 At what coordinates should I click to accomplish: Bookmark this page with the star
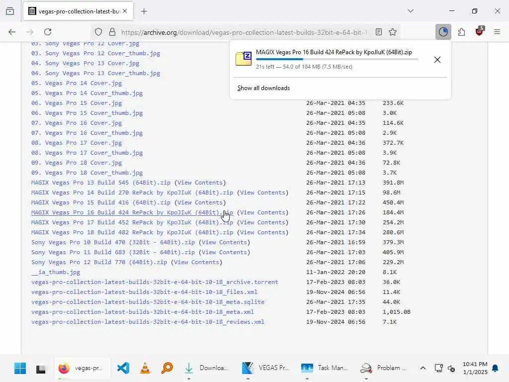click(x=393, y=32)
